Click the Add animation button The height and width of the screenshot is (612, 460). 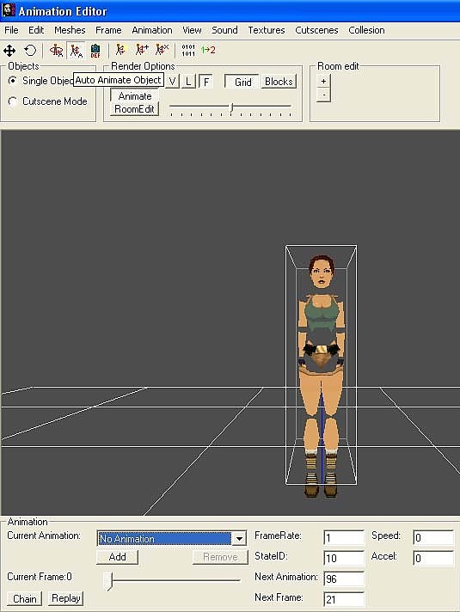pos(117,557)
